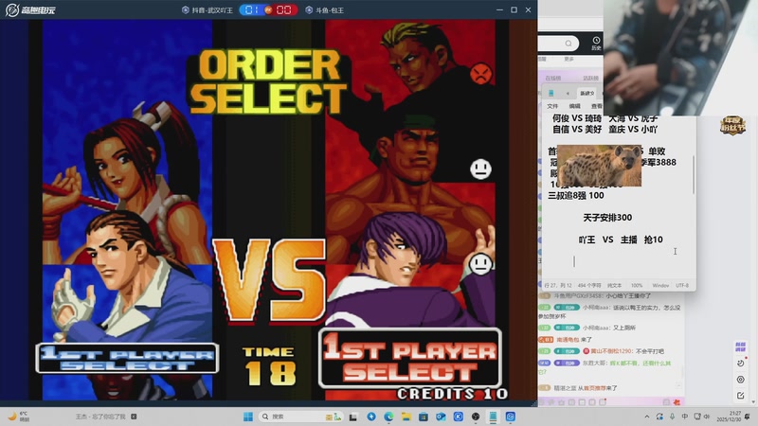Click the right player name label in title bar
Viewport: 758px width, 426px height.
[x=325, y=9]
